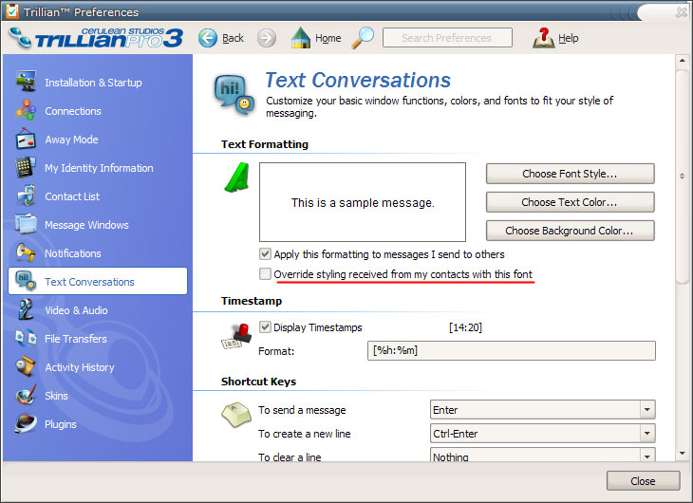
Task: Click the Installation & Startup monitor icon
Action: (26, 82)
